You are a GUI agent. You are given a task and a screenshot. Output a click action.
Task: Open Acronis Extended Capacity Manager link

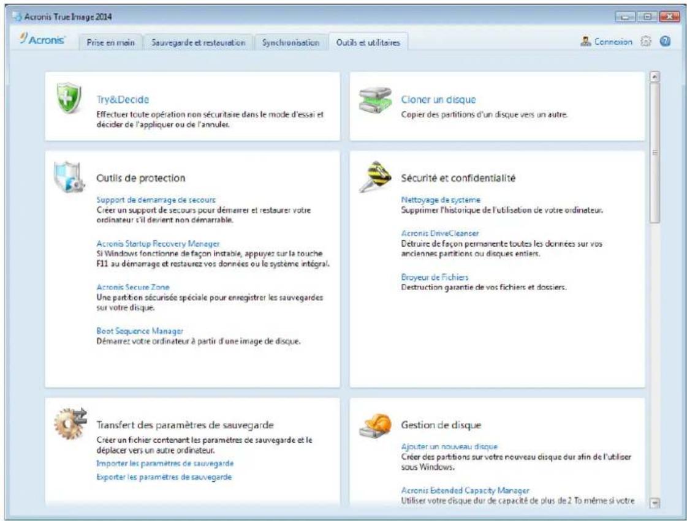(465, 490)
